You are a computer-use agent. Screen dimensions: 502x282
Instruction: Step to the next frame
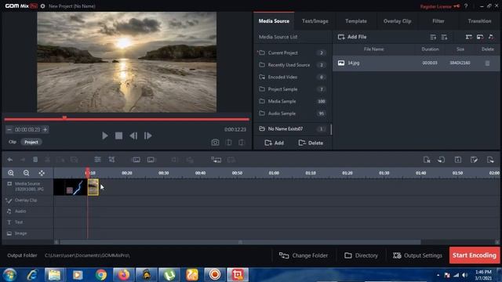pyautogui.click(x=148, y=136)
